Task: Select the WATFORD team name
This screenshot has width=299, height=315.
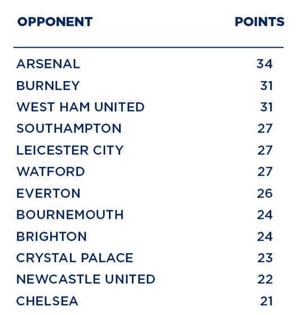Action: point(51,172)
